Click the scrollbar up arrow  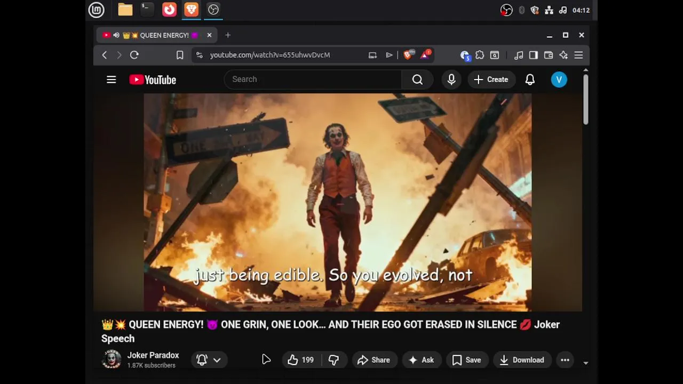[585, 70]
